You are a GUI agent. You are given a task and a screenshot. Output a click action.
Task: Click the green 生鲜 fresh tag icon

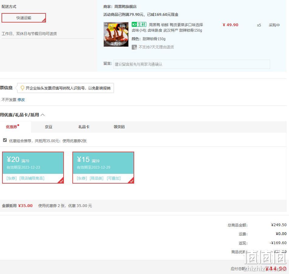(139, 24)
